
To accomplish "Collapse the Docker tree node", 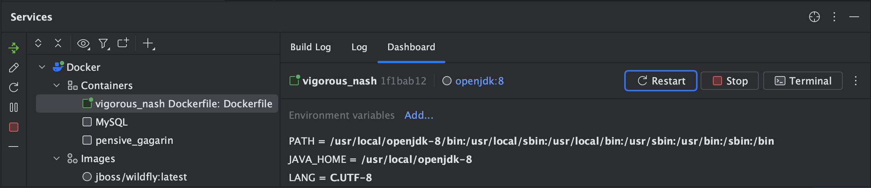I will point(42,67).
